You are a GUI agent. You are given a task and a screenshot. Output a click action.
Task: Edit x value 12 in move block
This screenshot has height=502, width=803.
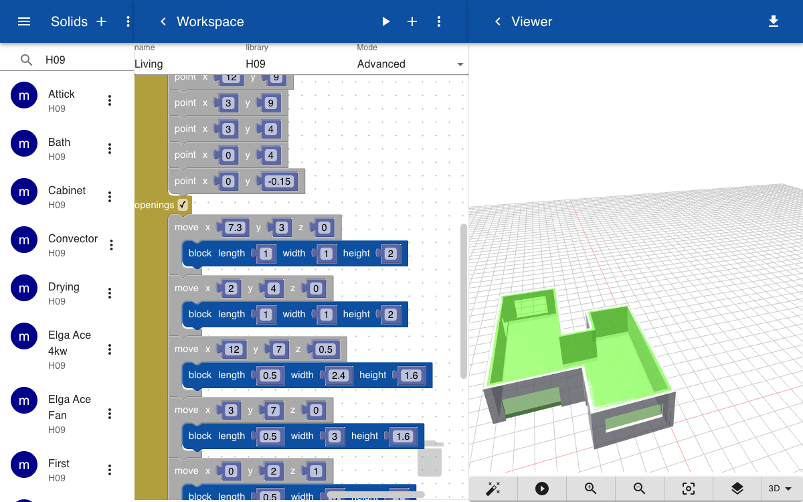234,349
